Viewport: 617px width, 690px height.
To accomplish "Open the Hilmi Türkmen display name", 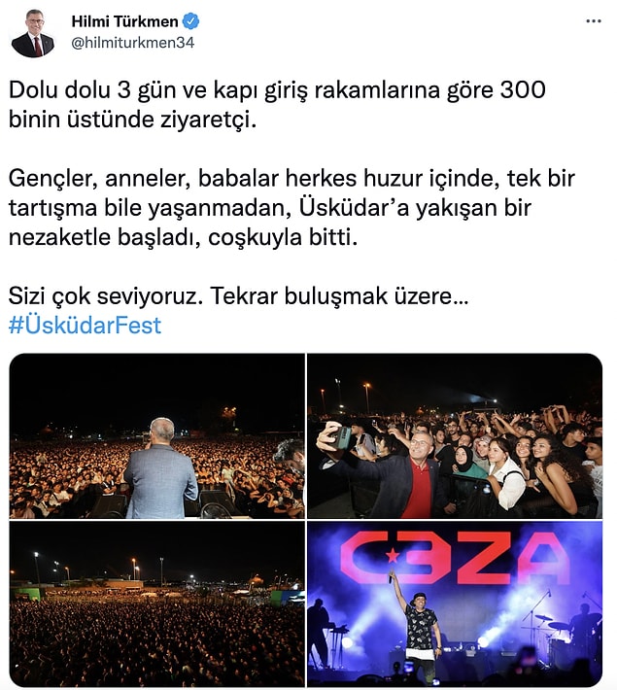I will [x=124, y=21].
